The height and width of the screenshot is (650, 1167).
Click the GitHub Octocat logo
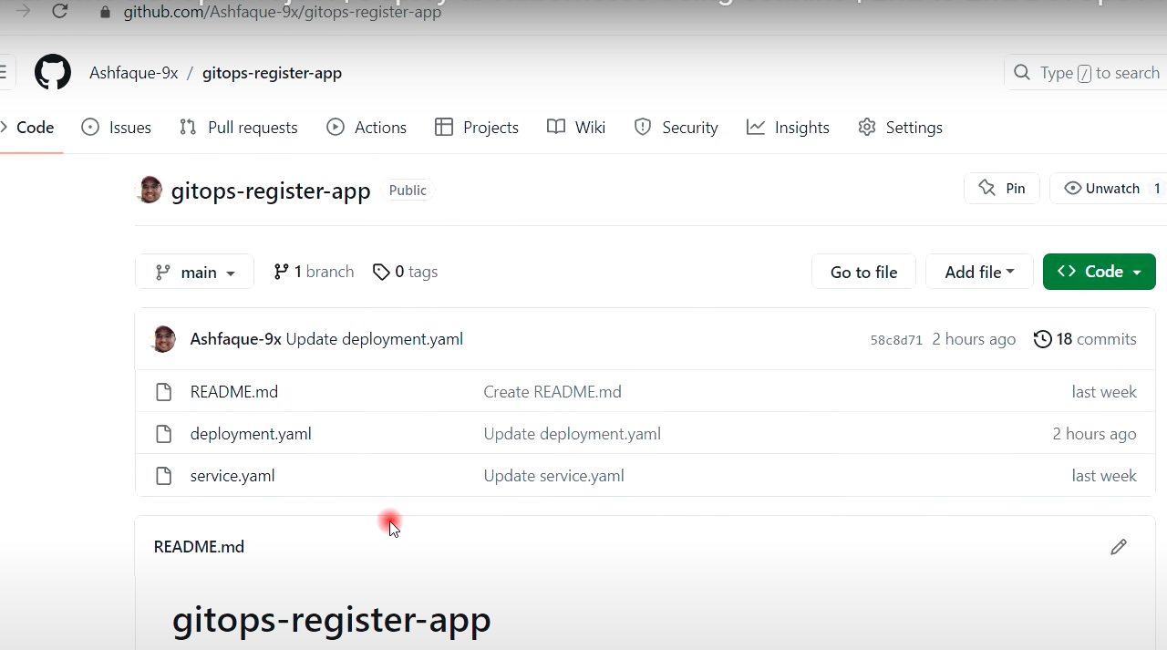[53, 73]
